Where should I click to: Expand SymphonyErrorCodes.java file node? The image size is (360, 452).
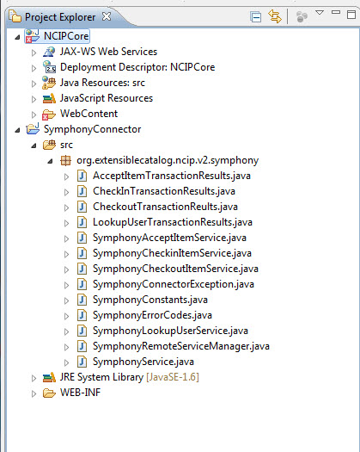click(66, 317)
